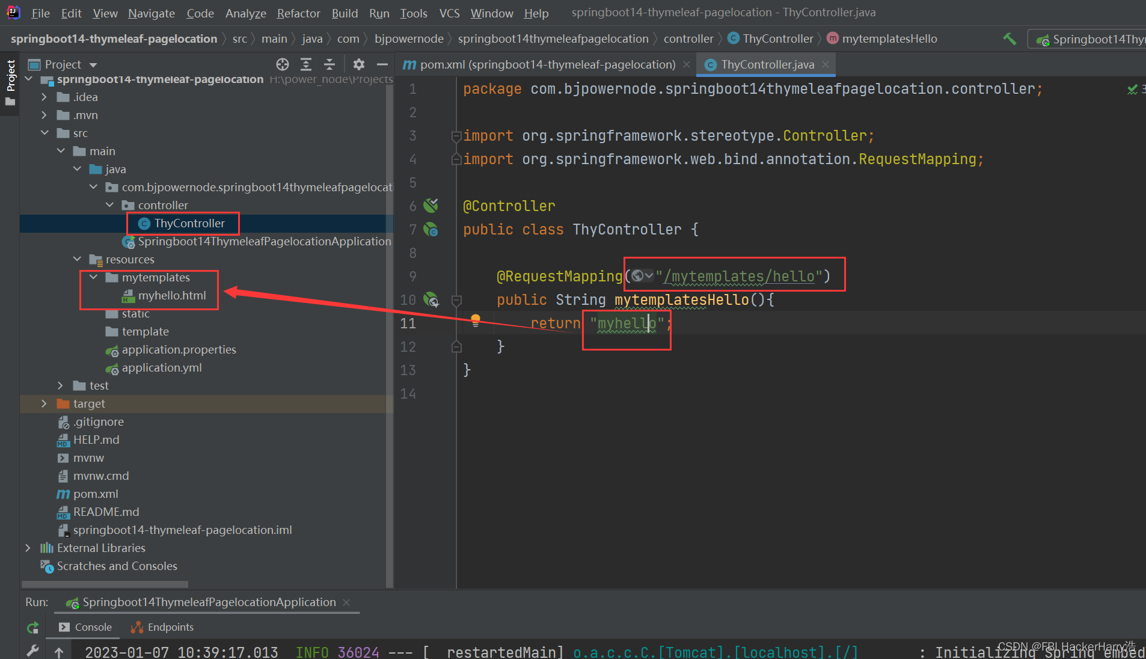The width and height of the screenshot is (1146, 659).
Task: Select pom.xml file in project tree
Action: (96, 494)
